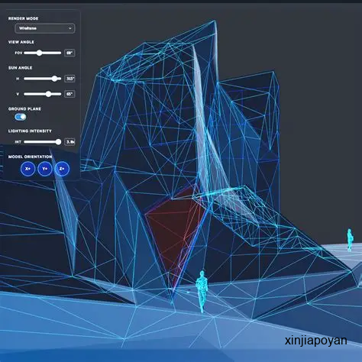Screen dimensions: 362x362
Task: Select the Sun Angle H value box
Action: click(69, 79)
